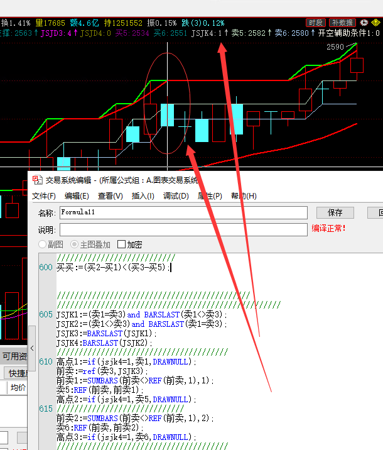Screen dimensions: 383x450
Task: Click the 额4.6亿 turnover value
Action: 85,23
